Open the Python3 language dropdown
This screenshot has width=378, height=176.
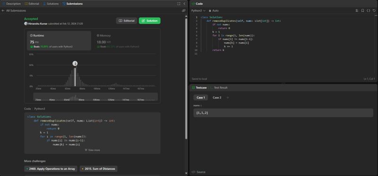pyautogui.click(x=198, y=10)
